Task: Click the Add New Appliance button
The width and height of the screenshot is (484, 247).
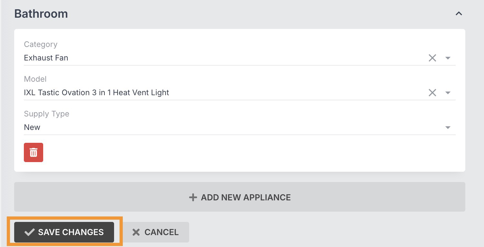Action: [x=239, y=197]
